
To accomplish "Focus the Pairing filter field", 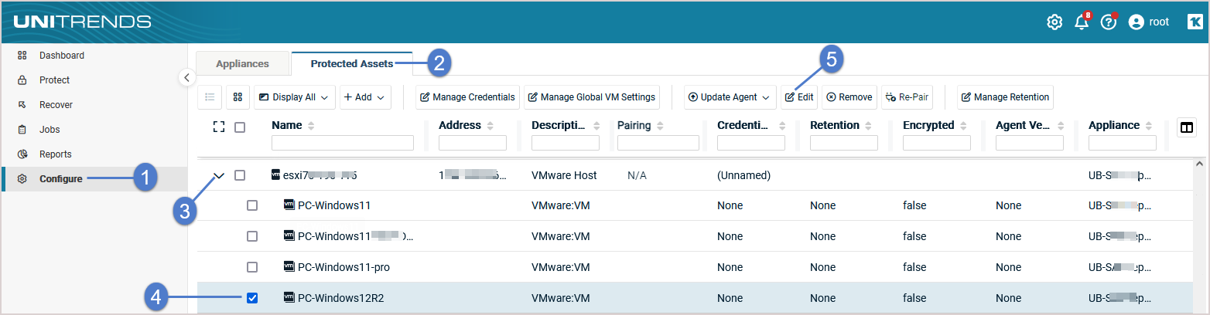I will click(x=658, y=143).
